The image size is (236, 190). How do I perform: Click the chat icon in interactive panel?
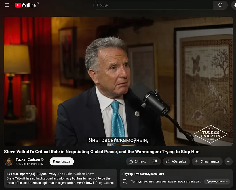tap(125, 182)
